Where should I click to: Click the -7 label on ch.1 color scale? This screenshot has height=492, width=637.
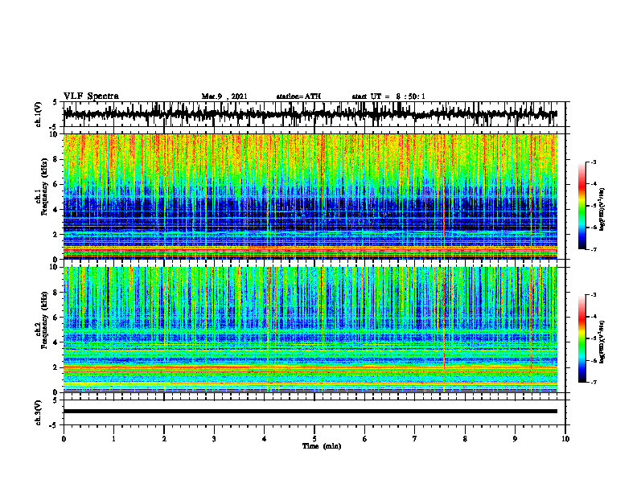[593, 249]
